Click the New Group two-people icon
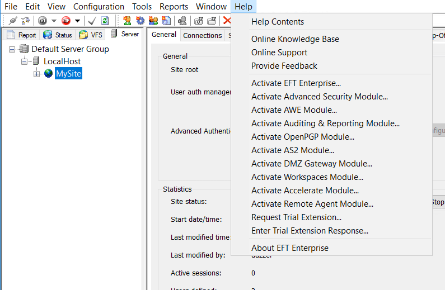Screen dimensions: 445x290 153,21
